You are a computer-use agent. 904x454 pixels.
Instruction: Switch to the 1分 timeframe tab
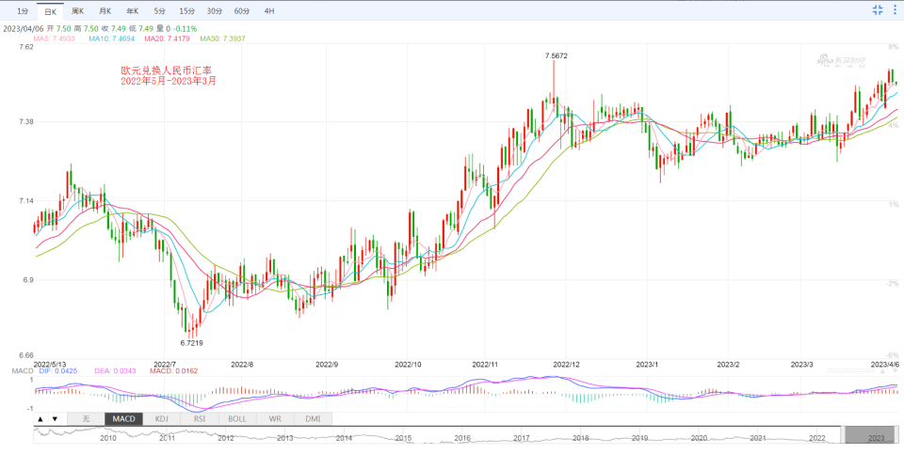click(22, 10)
